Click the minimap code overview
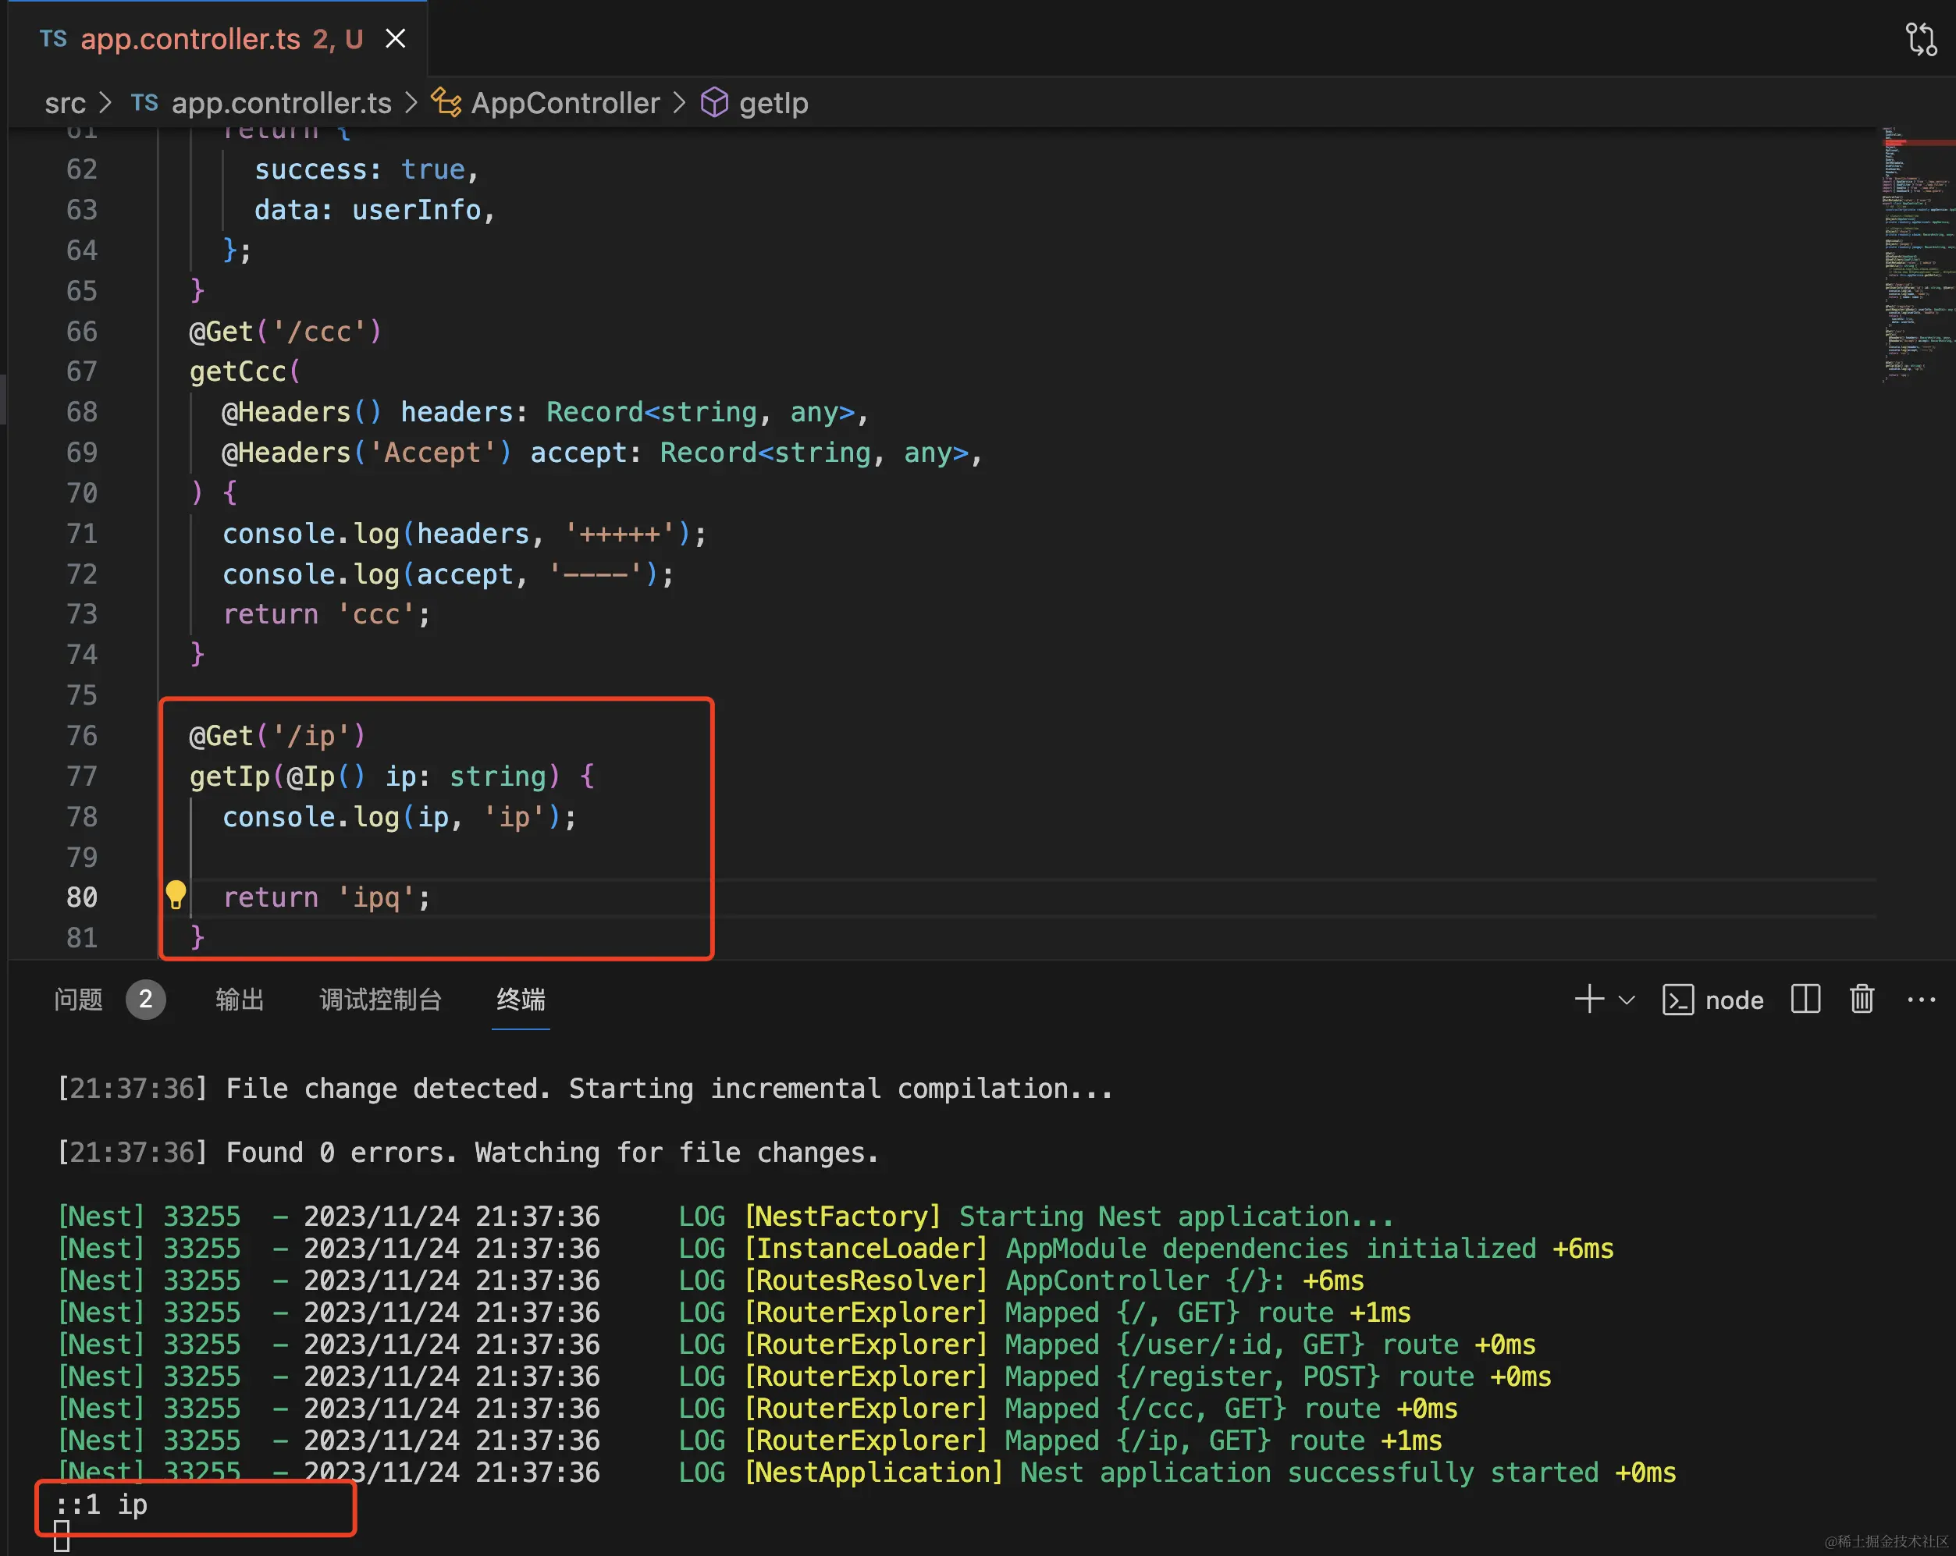 pos(1915,254)
